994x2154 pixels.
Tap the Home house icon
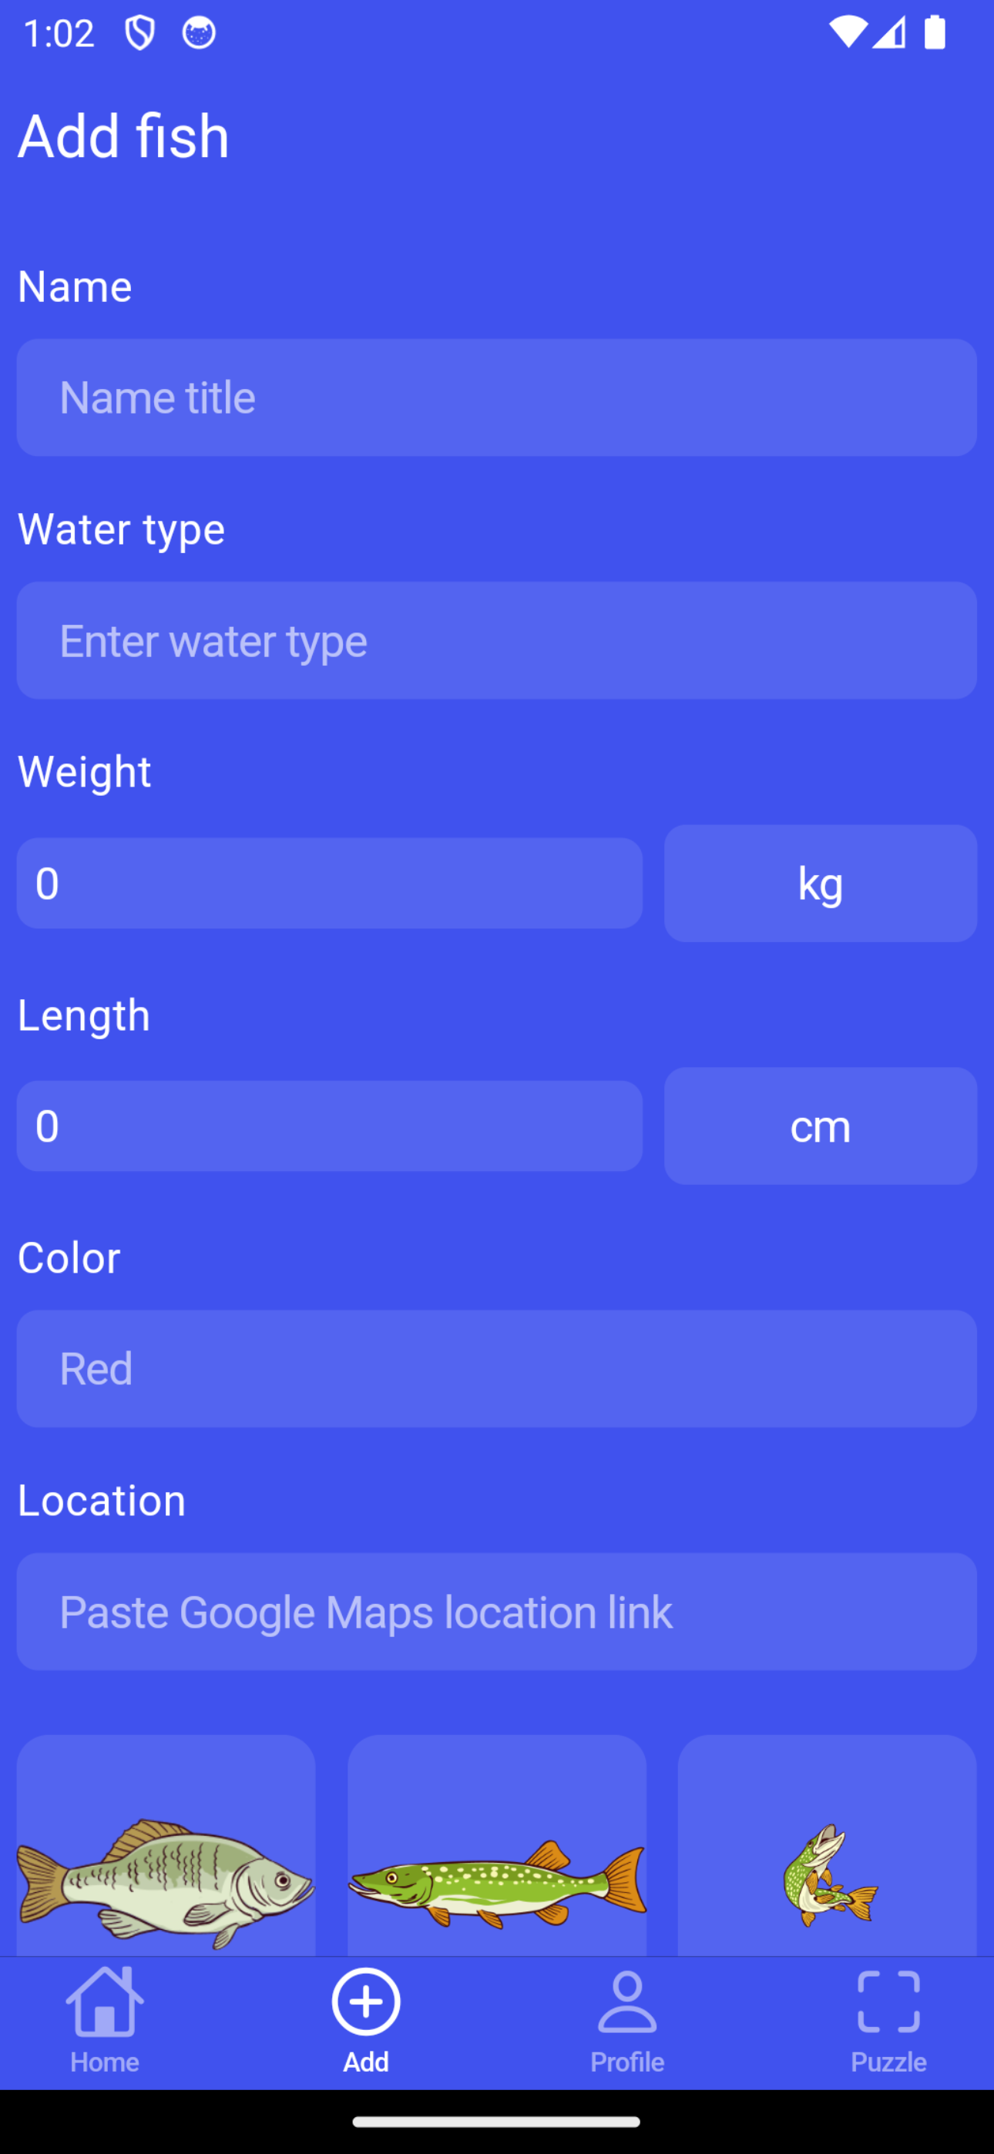[x=105, y=2001]
